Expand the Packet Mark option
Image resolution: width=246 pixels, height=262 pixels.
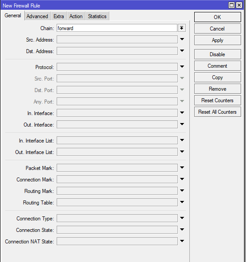(x=182, y=168)
